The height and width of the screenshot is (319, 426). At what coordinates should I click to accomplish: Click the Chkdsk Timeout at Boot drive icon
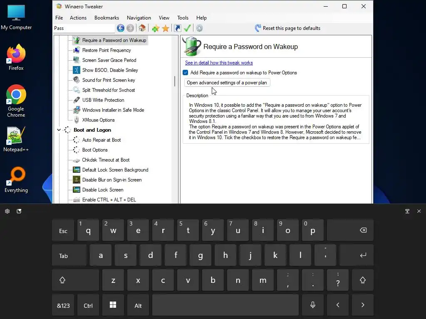tap(77, 160)
